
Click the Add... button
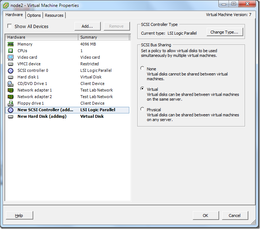tap(87, 26)
